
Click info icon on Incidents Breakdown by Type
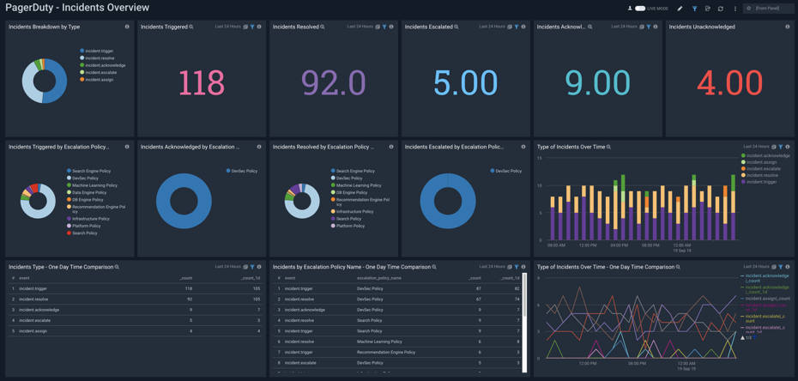pos(127,27)
